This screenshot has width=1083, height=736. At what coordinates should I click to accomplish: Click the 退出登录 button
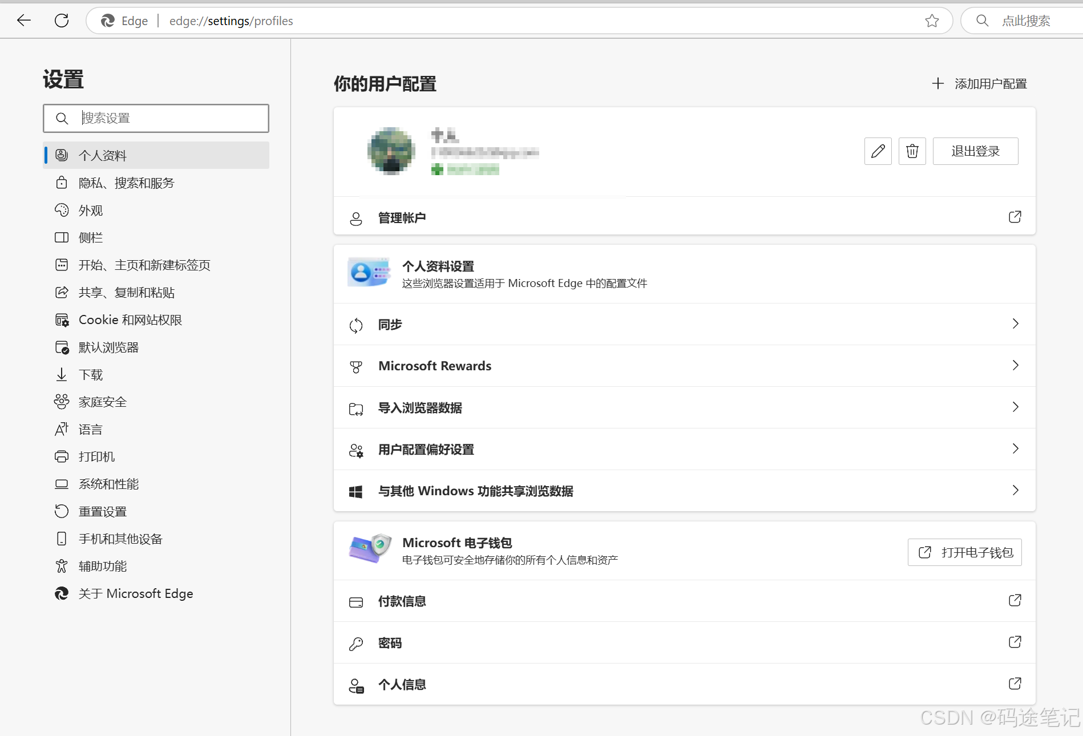pyautogui.click(x=975, y=151)
